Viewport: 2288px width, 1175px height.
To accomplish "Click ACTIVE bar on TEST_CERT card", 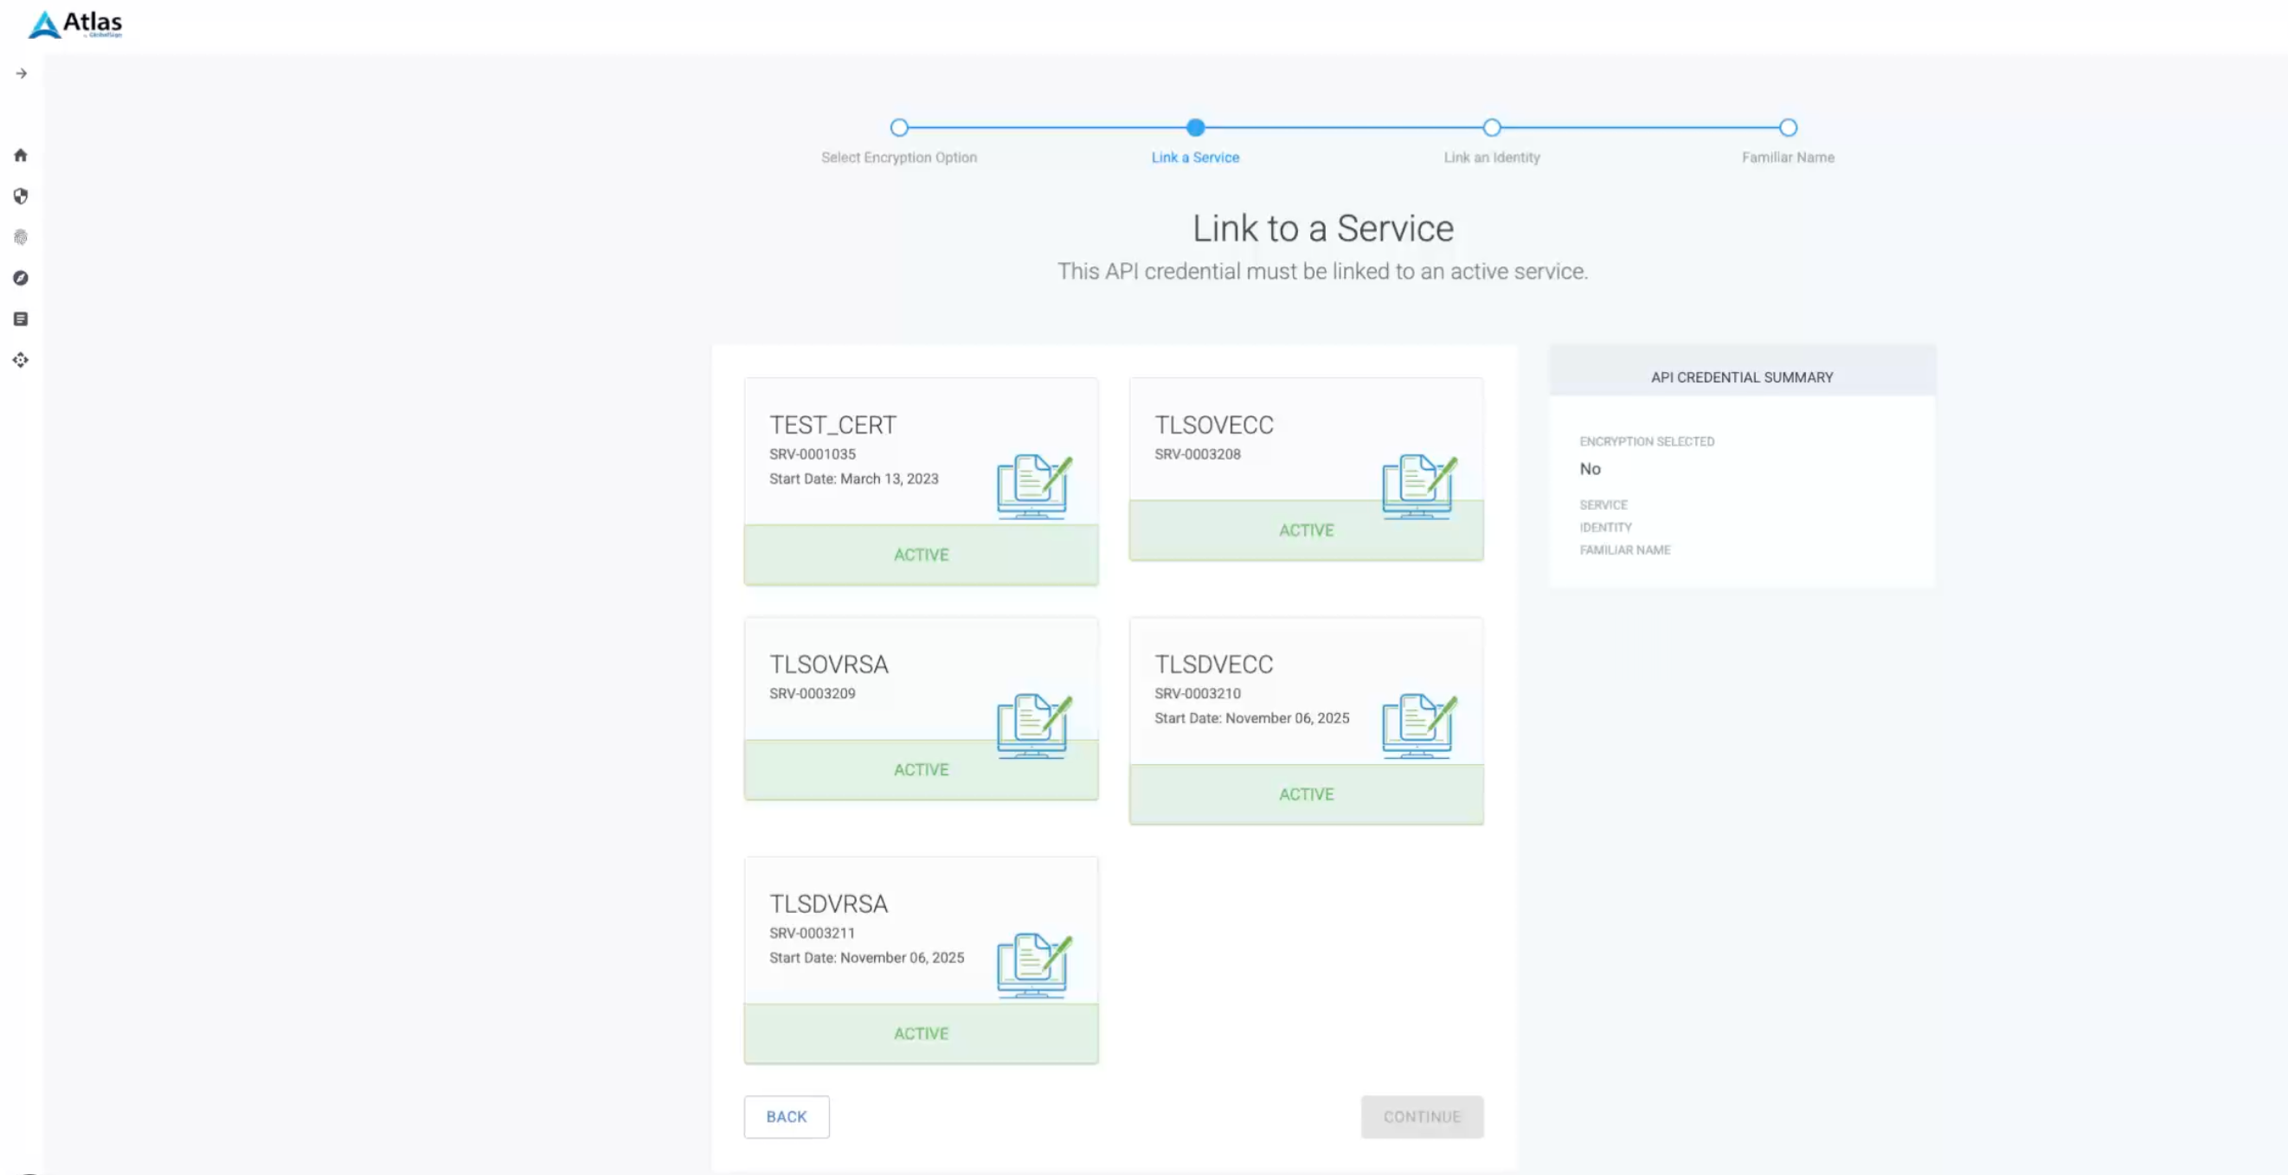I will coord(921,555).
